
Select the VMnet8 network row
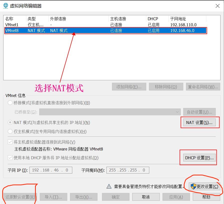pyautogui.click(x=105, y=30)
